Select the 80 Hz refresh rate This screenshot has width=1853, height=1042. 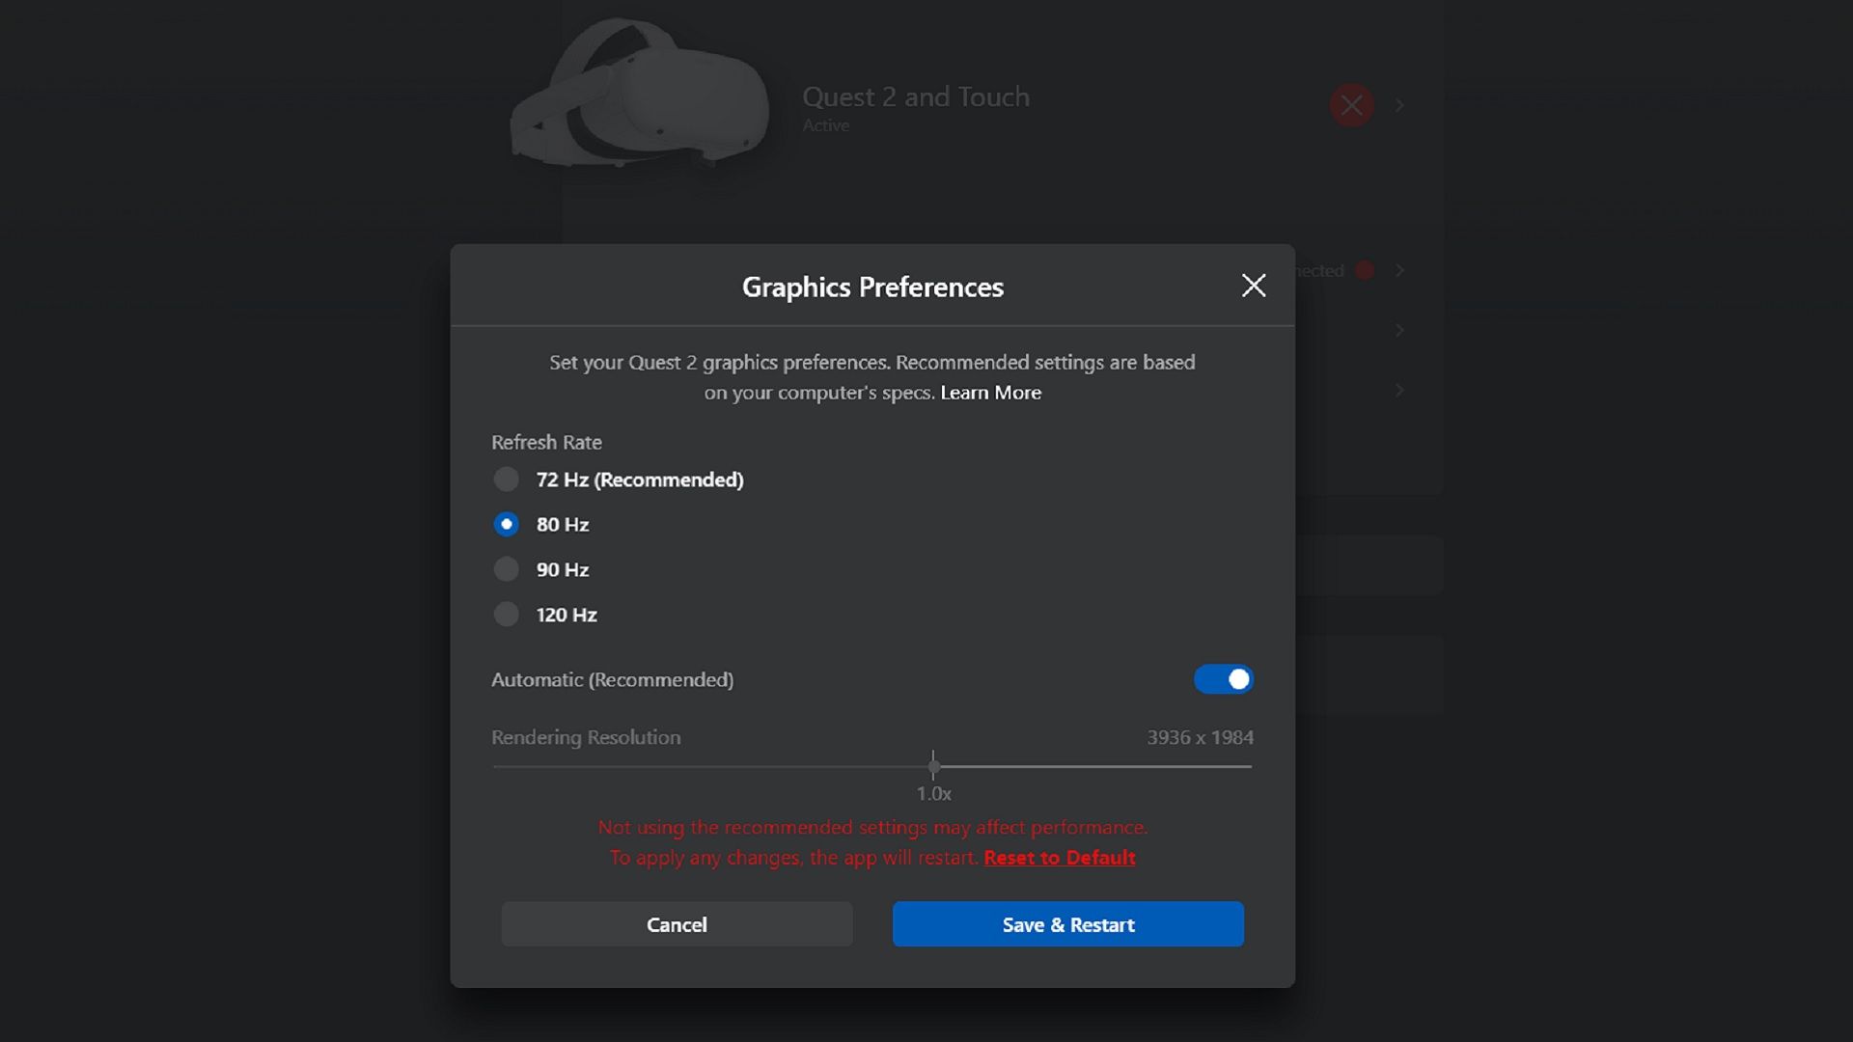tap(506, 524)
